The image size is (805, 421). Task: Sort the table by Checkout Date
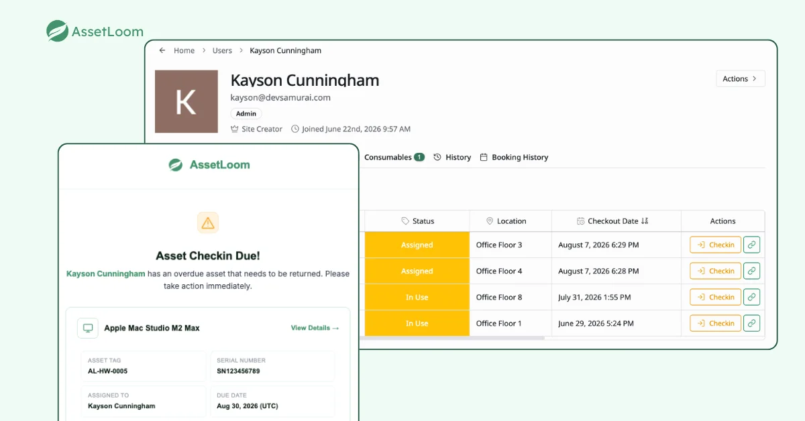point(612,221)
